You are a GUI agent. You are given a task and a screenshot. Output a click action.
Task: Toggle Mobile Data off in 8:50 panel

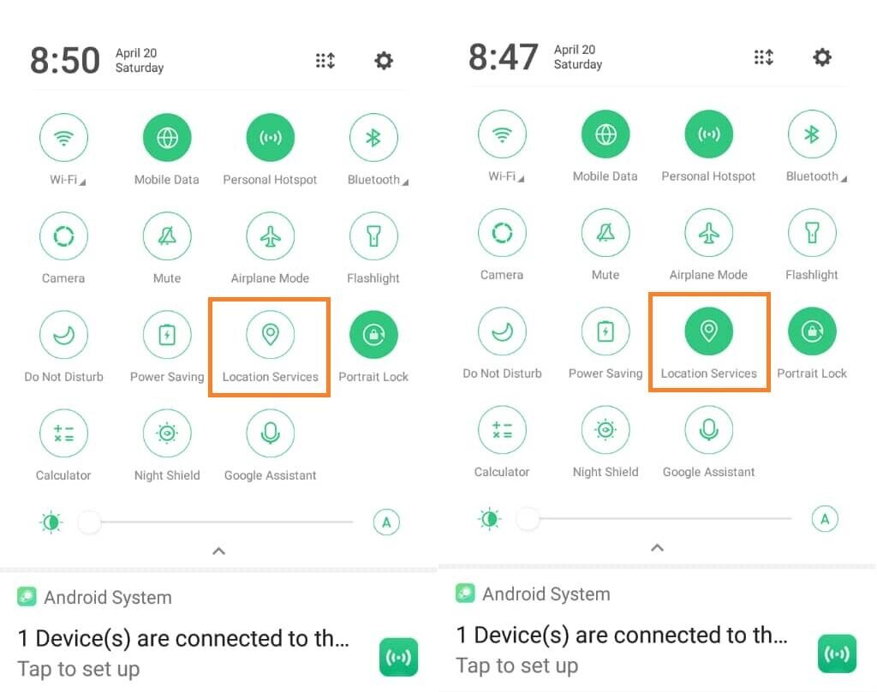coord(167,138)
